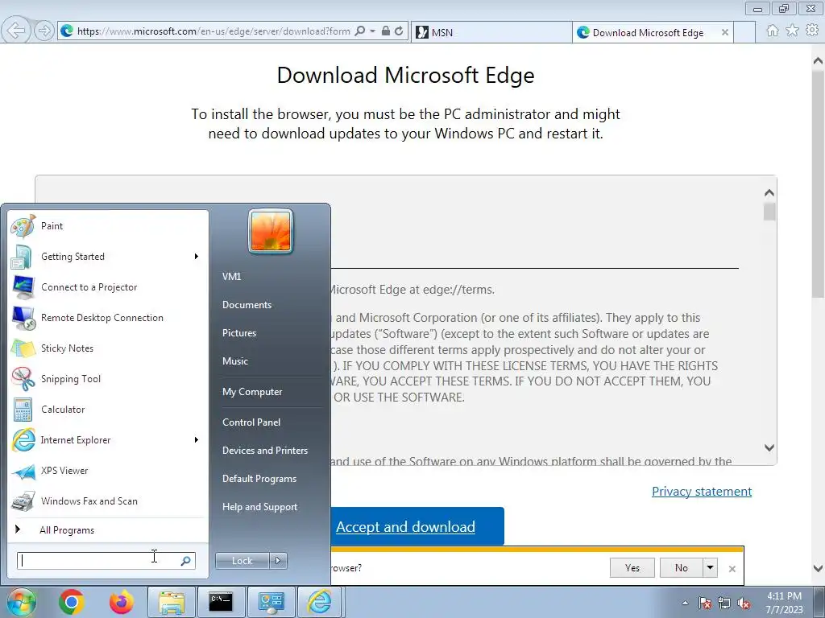Click the browser Forward arrow button
The height and width of the screenshot is (618, 825).
pyautogui.click(x=44, y=31)
